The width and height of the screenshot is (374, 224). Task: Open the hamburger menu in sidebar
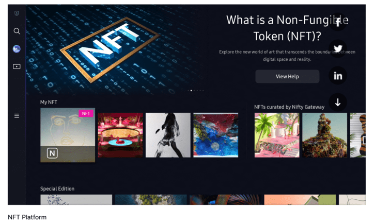coord(17,116)
